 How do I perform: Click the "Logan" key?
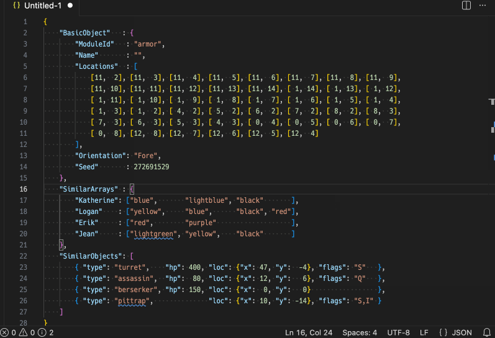[88, 211]
